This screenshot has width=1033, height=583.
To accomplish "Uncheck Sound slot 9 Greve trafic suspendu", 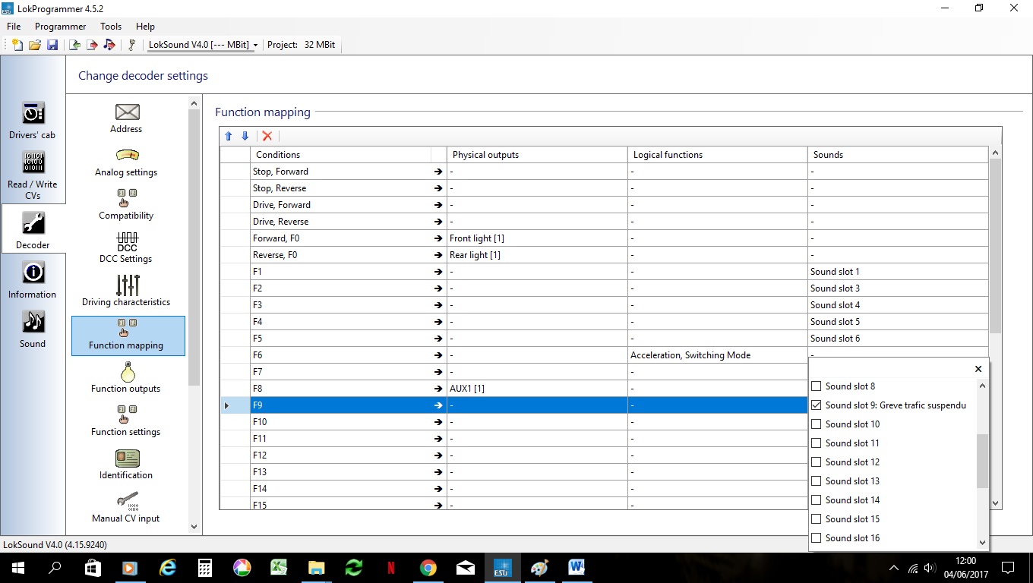I will (x=817, y=405).
